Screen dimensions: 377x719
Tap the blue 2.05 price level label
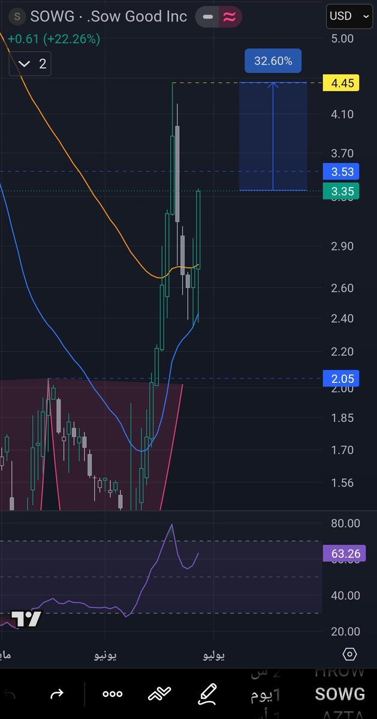click(341, 378)
